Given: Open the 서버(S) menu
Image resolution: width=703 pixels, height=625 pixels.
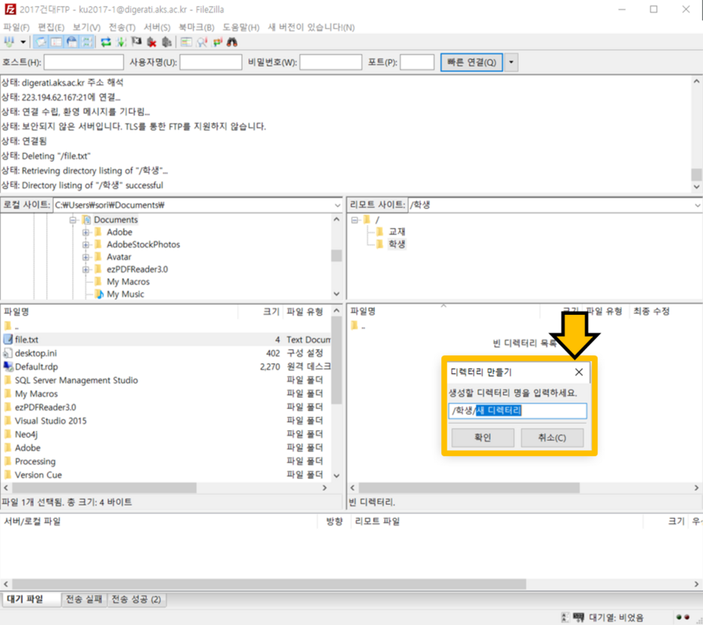Looking at the screenshot, I should (x=157, y=27).
